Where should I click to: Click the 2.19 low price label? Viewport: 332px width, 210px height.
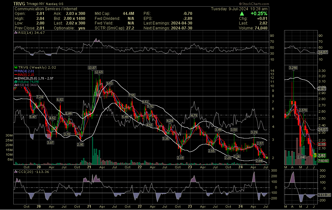coord(180,158)
